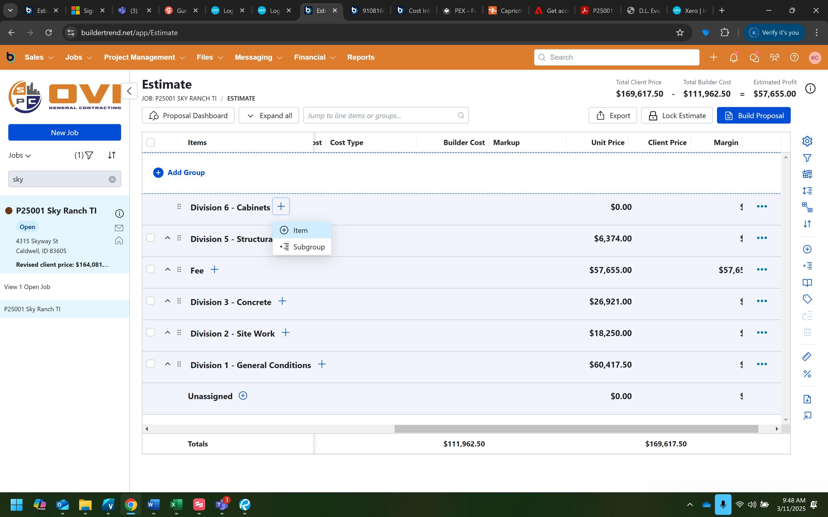Click the horizontal scrollbar thumb under the table
828x517 pixels.
click(x=576, y=429)
